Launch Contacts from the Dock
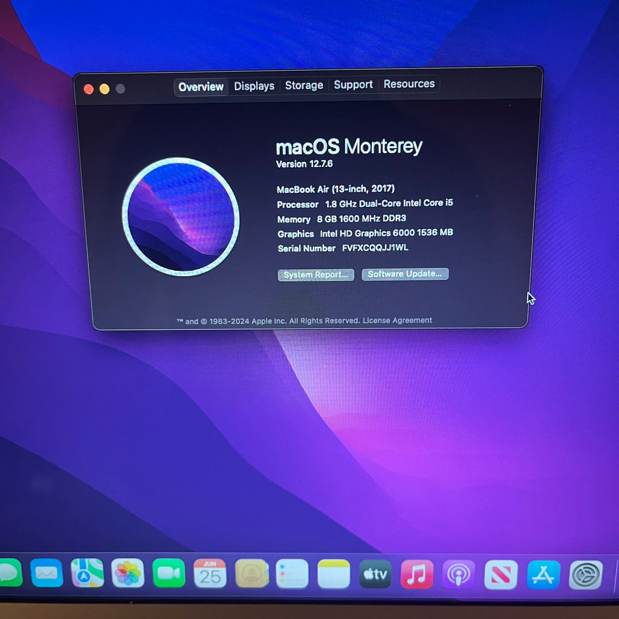The width and height of the screenshot is (619, 619). pos(252,574)
